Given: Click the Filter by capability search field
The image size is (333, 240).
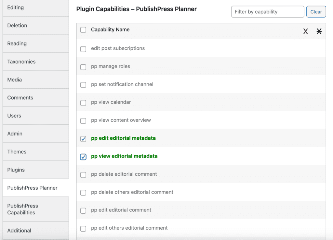Looking at the screenshot, I should click(267, 12).
